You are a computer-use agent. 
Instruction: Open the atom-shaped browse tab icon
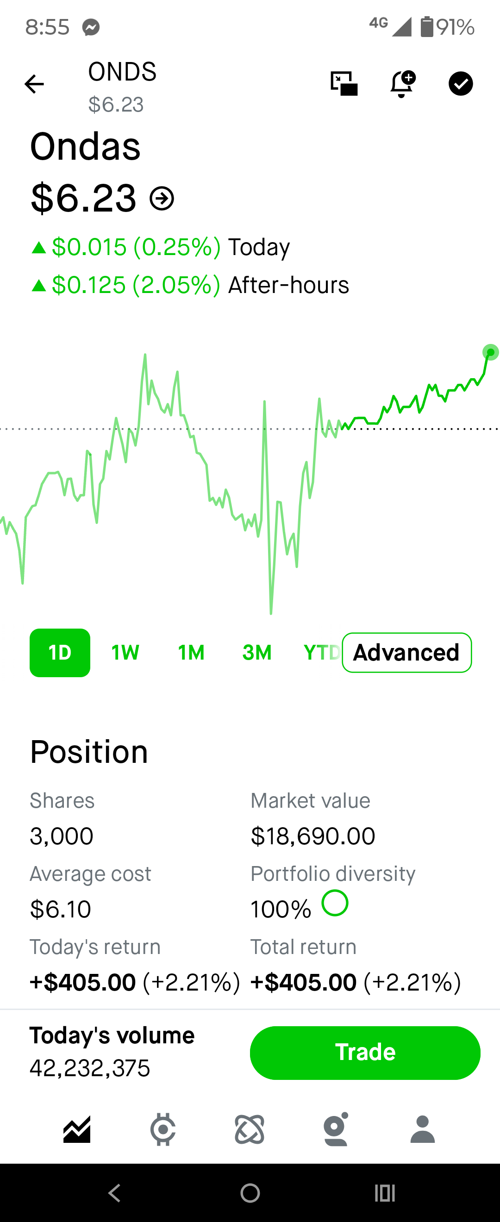click(250, 1129)
